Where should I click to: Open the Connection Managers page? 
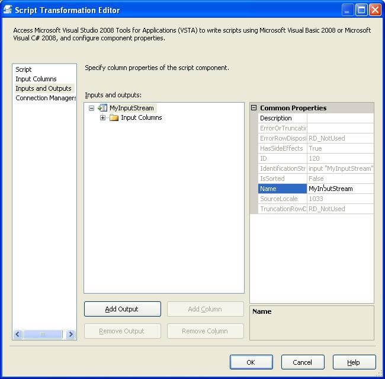(46, 98)
